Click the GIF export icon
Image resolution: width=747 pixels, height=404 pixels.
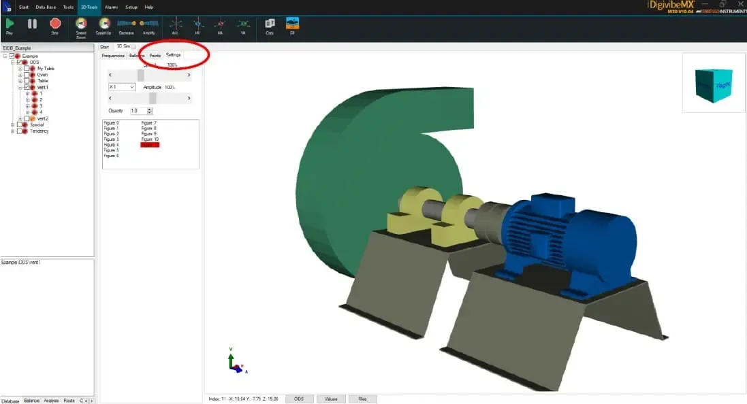tap(292, 23)
